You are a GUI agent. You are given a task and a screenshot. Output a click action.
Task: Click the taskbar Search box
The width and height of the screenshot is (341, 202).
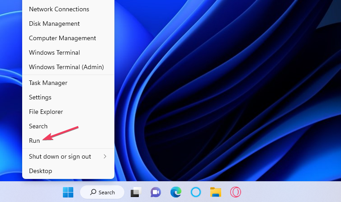(x=102, y=192)
